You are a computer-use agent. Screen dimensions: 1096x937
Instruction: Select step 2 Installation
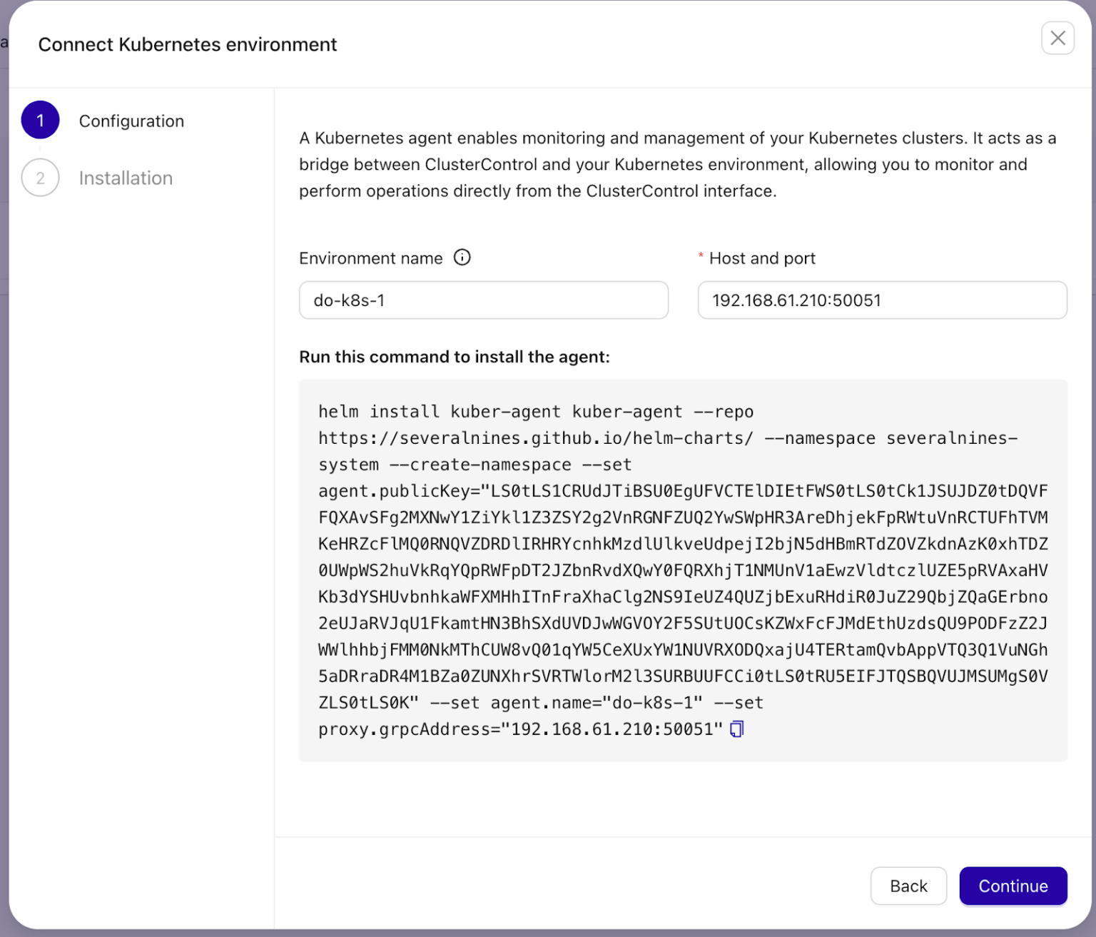click(x=98, y=178)
